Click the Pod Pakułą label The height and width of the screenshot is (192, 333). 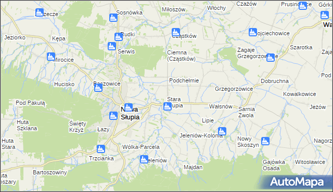pos(30,103)
